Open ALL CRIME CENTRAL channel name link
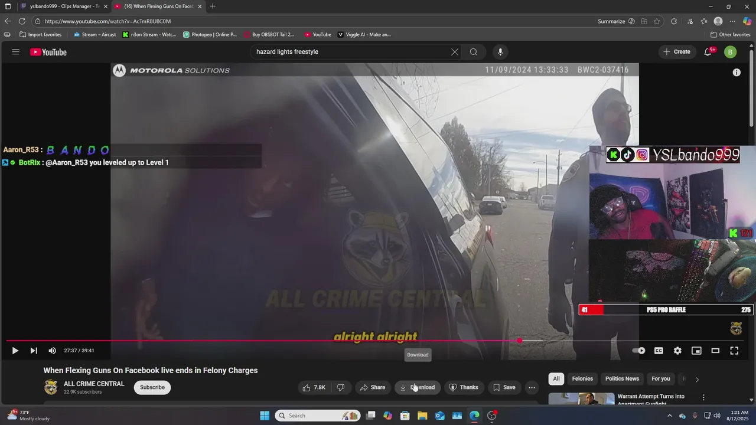Screen dimensions: 756x425 94,384
